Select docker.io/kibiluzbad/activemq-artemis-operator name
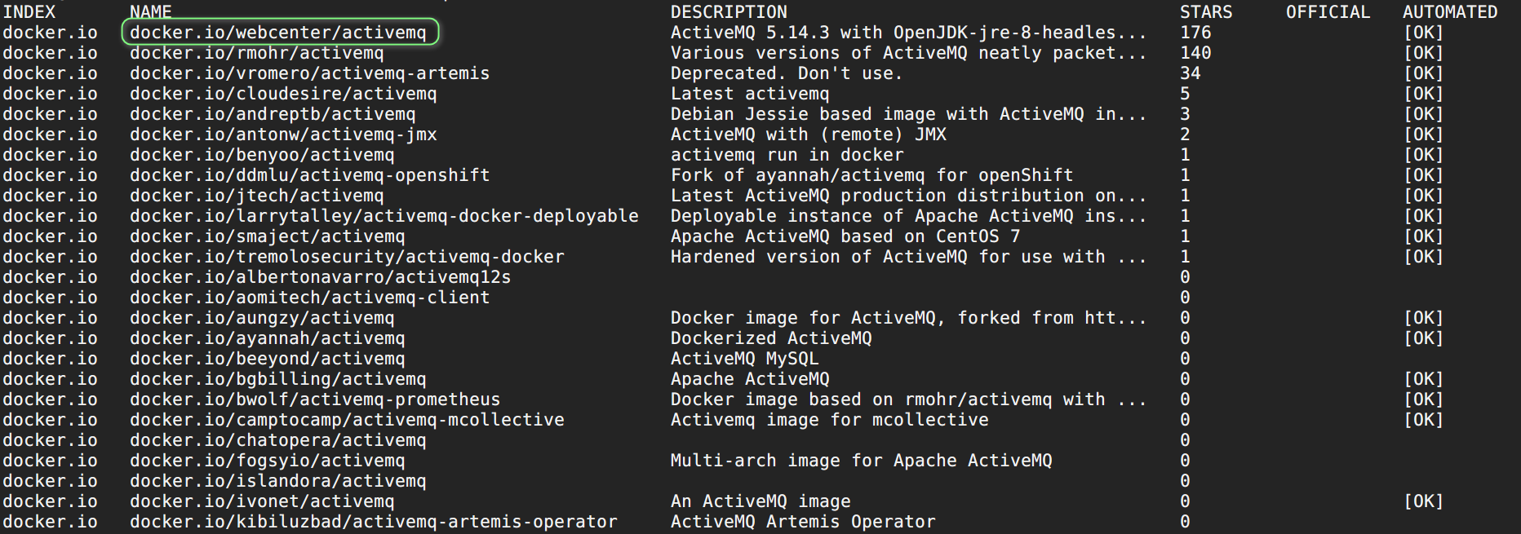This screenshot has height=534, width=1521. tap(374, 522)
